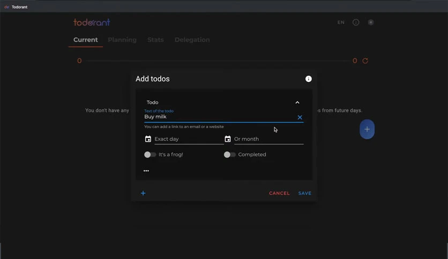This screenshot has height=259, width=448.
Task: Click the SAVE button
Action: tap(304, 193)
